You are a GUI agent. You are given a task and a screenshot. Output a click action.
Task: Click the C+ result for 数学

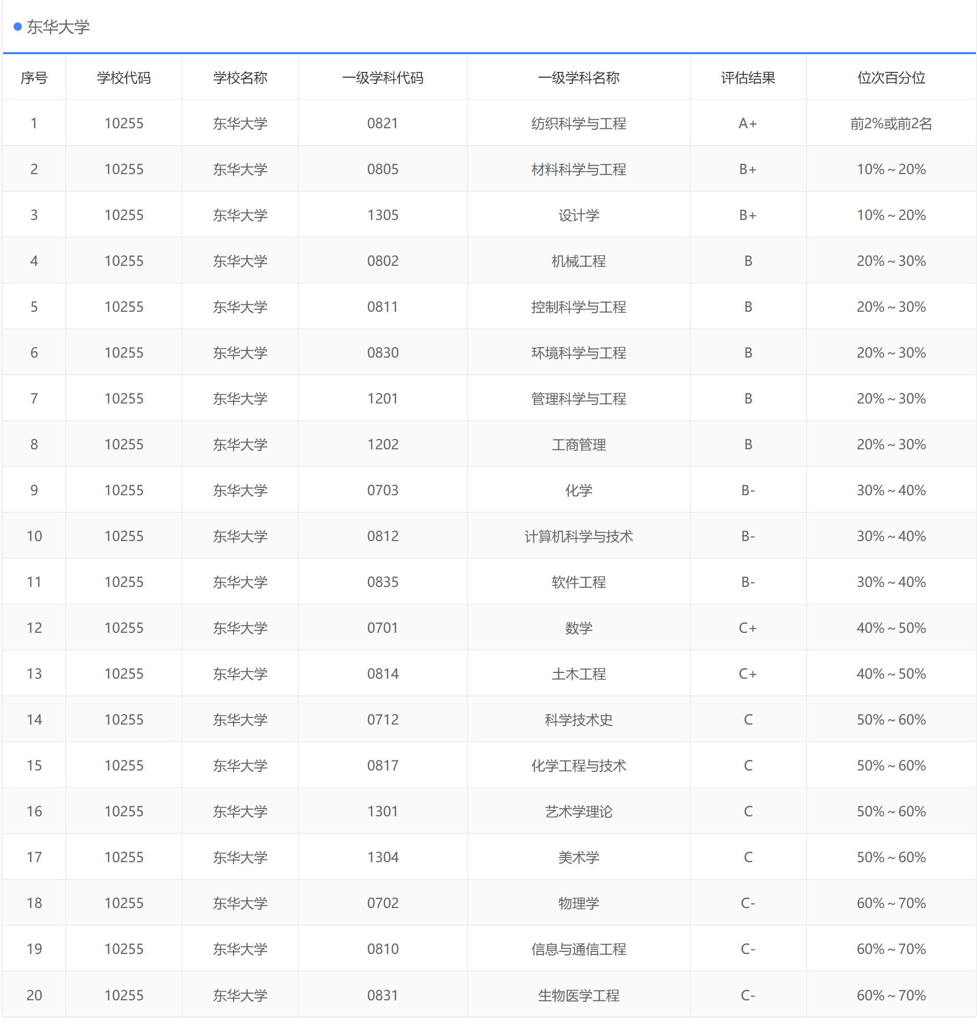pyautogui.click(x=748, y=628)
